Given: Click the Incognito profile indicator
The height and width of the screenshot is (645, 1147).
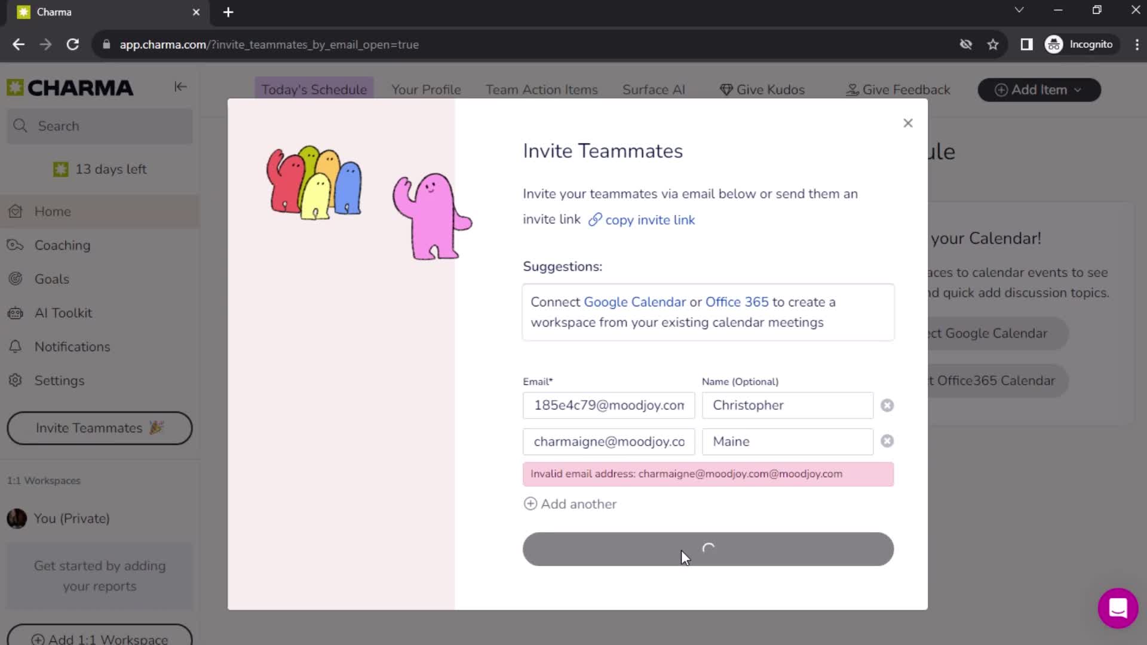Looking at the screenshot, I should point(1080,45).
